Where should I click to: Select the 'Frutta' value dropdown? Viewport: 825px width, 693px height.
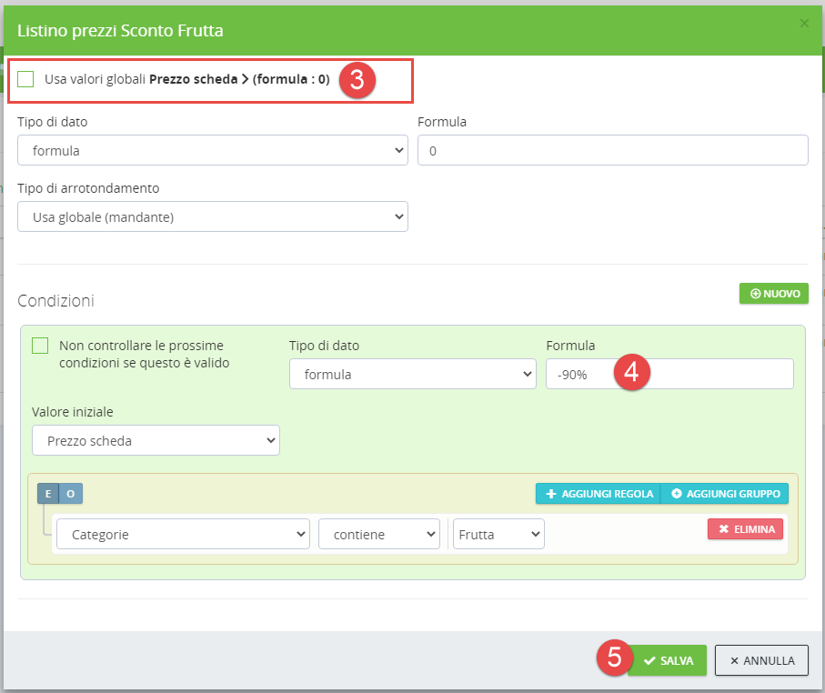(498, 535)
